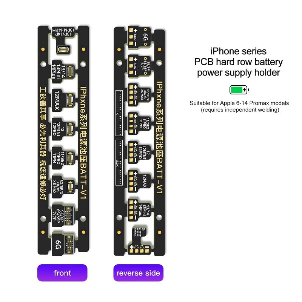302x302 pixels.
Task: Click the 13/14 13Mini 14Plus front connector
Action: (63, 71)
